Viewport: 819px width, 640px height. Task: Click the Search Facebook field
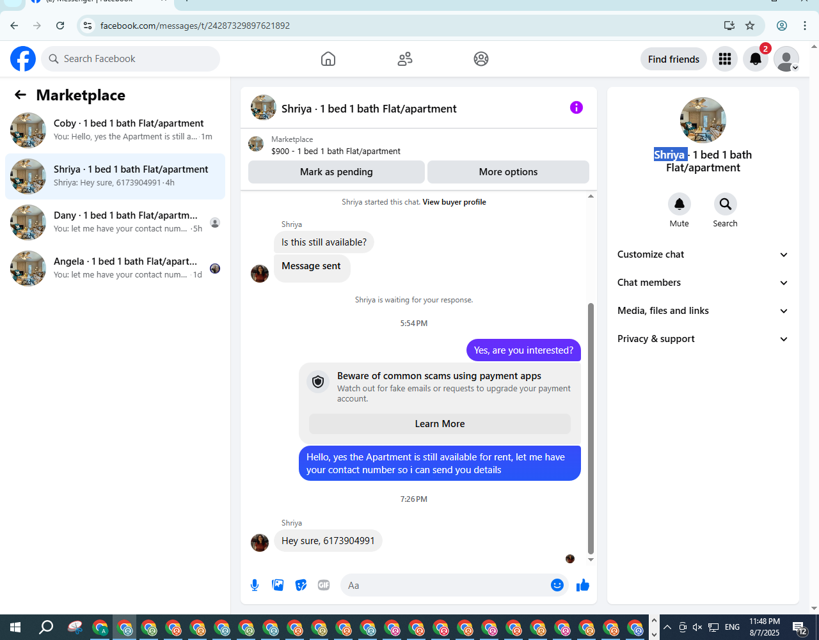click(x=131, y=59)
